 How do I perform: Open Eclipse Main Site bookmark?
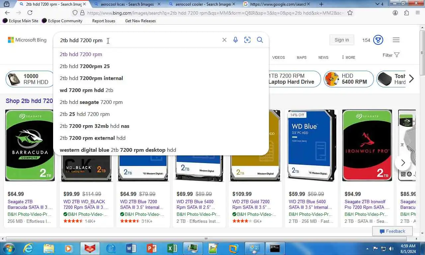(x=20, y=21)
